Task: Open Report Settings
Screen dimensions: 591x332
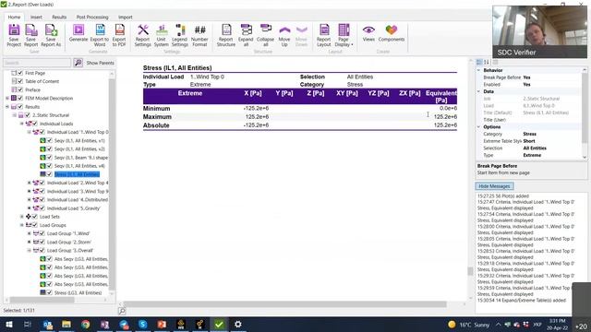Action: coord(143,35)
